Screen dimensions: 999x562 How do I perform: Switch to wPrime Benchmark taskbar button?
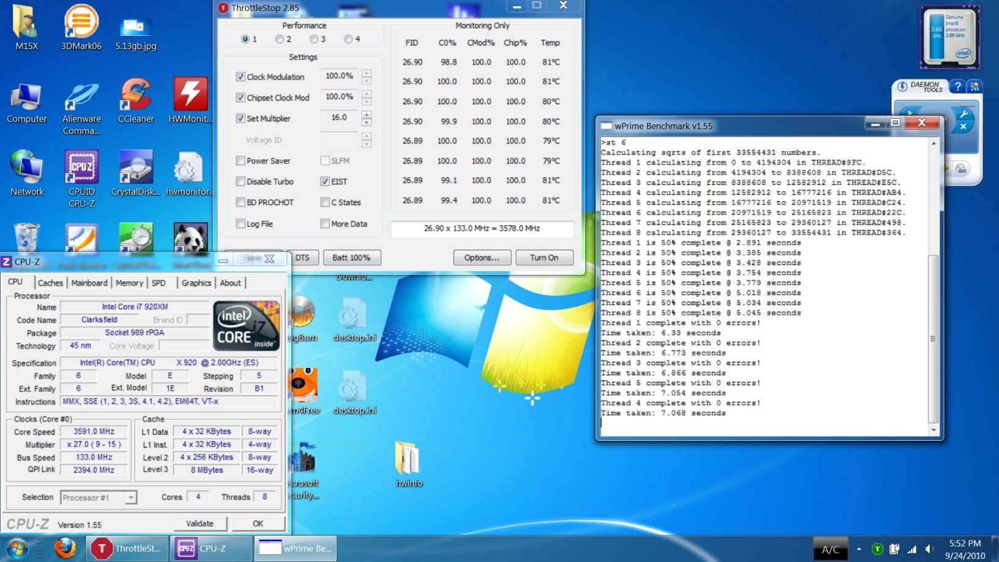pos(296,549)
